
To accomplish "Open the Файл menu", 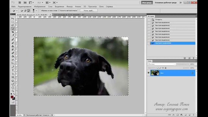I will point(13,6).
